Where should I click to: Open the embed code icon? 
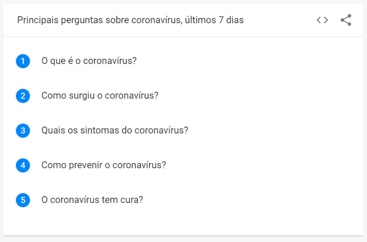click(322, 20)
